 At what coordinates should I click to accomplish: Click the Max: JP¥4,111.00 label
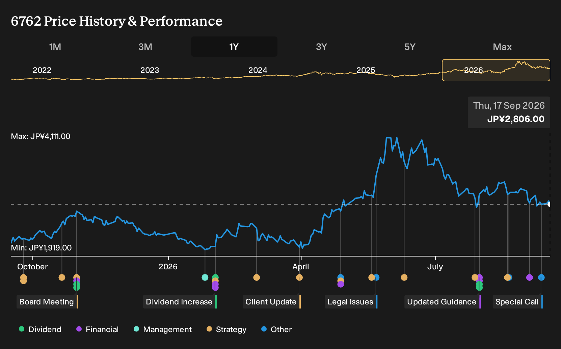41,136
